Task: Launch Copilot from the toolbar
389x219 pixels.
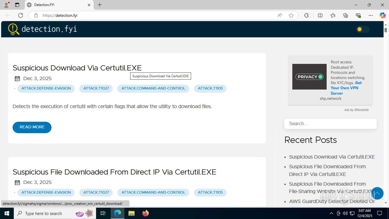Action: 382,15
